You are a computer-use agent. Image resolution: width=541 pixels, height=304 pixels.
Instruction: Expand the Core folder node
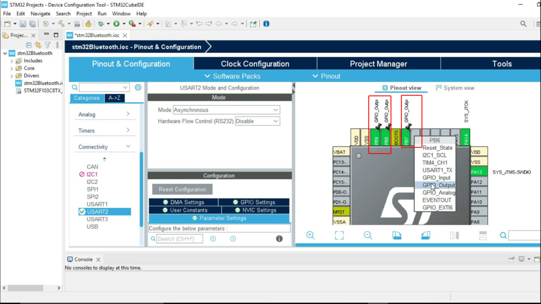pos(12,68)
